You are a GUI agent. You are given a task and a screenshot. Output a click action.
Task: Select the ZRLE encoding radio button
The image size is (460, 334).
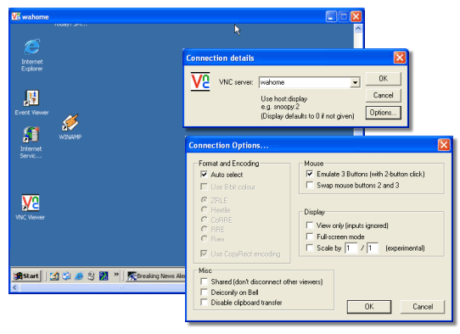click(x=205, y=200)
